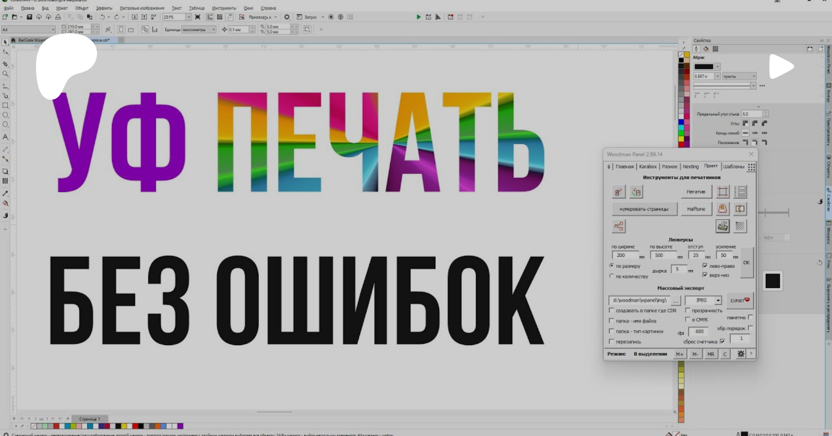Toggle the верх-низ checkbox
This screenshot has width=832, height=436.
point(705,275)
